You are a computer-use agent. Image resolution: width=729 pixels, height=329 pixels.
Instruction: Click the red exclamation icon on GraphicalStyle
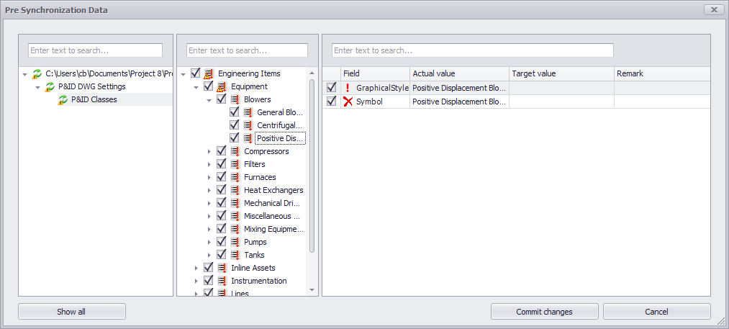coord(348,88)
